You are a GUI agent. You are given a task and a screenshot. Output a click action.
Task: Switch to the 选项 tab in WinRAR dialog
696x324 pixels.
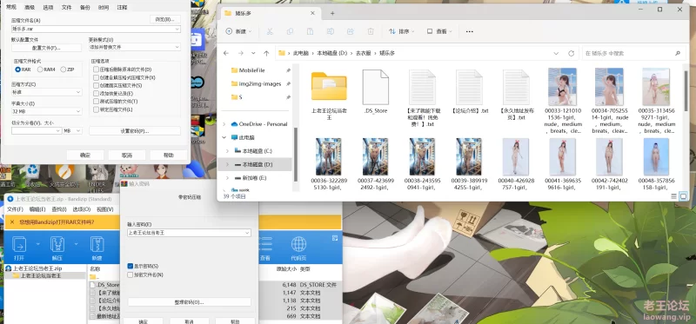[x=48, y=7]
